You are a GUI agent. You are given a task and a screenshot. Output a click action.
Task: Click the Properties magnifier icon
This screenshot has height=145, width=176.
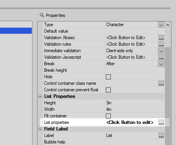click(x=42, y=15)
